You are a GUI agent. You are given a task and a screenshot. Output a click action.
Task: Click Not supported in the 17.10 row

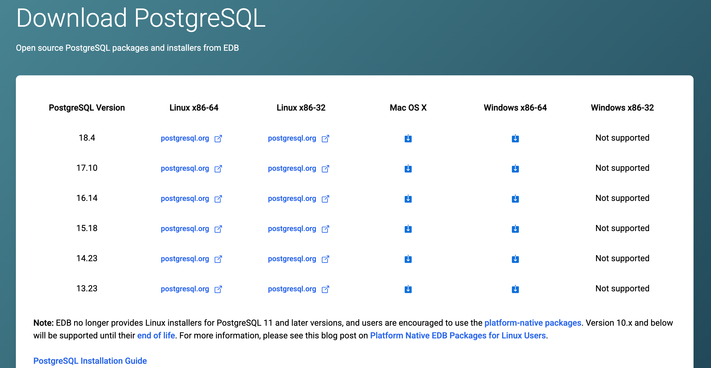622,168
